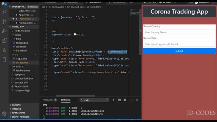Click the blue Submit button

tap(179, 51)
